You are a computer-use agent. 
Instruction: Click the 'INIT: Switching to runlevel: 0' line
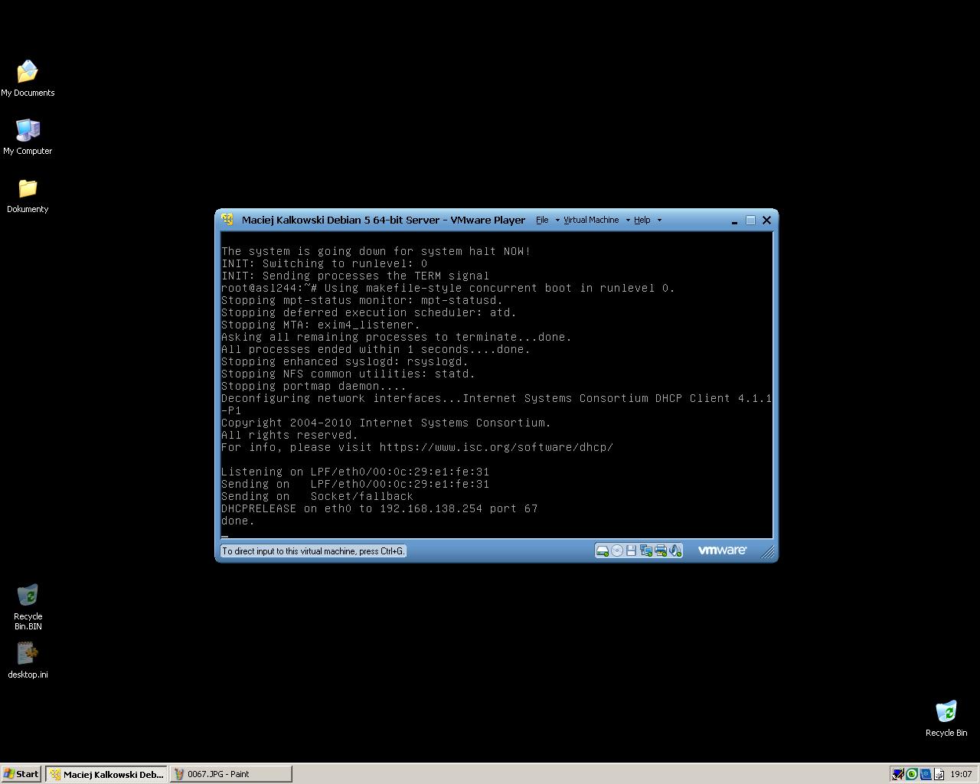tap(325, 263)
